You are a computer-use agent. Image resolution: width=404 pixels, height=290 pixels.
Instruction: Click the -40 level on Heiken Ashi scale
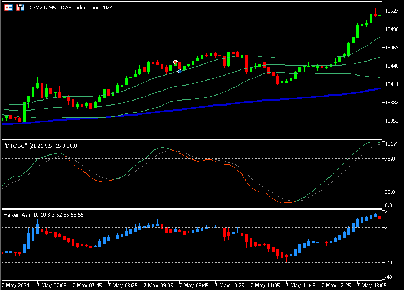[x=388, y=277]
